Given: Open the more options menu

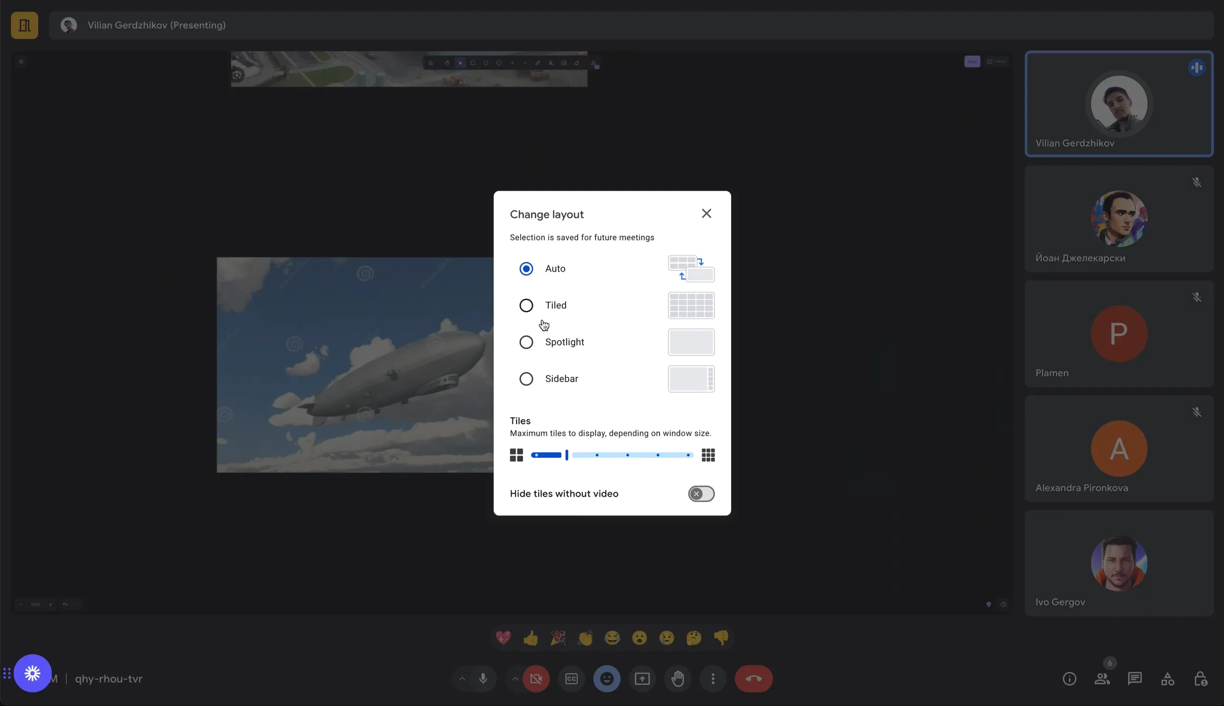Looking at the screenshot, I should tap(713, 679).
